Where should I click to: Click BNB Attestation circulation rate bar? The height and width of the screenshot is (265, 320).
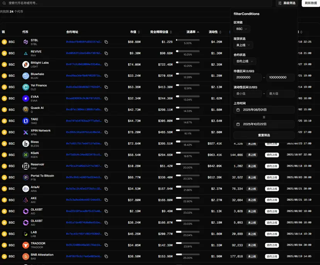click(x=188, y=255)
